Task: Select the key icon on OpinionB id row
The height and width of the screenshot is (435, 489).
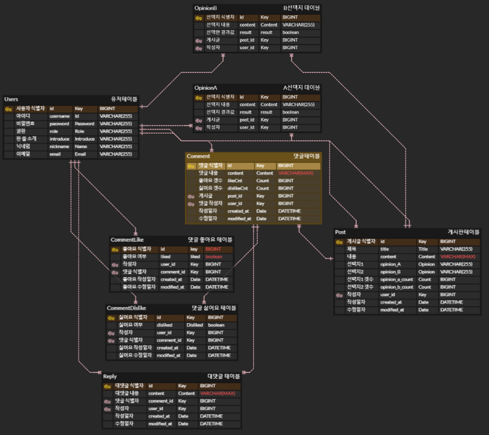Action: tap(198, 18)
